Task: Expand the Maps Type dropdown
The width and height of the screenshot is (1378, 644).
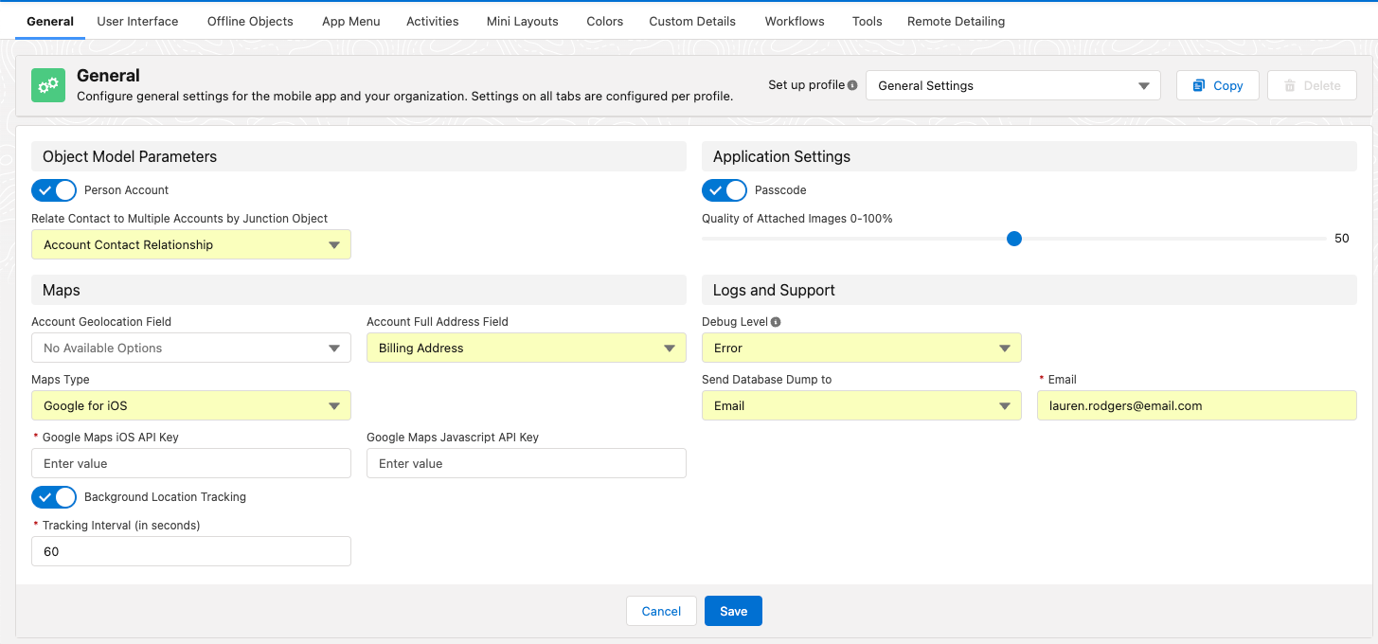Action: tap(190, 405)
